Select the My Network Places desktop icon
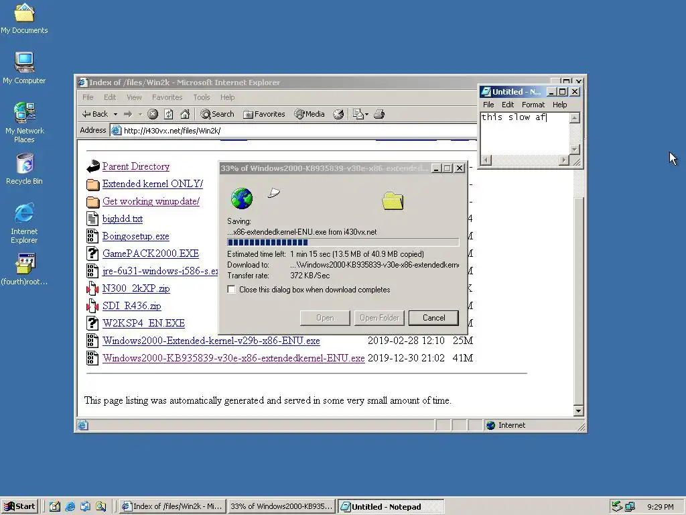The height and width of the screenshot is (515, 686). coord(24,123)
